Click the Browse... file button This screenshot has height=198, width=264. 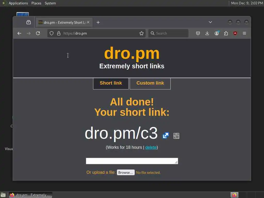126,172
